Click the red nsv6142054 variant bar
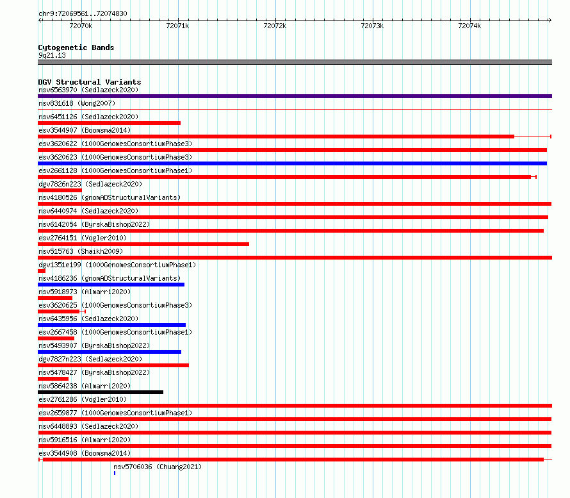This screenshot has width=570, height=498. click(x=291, y=231)
